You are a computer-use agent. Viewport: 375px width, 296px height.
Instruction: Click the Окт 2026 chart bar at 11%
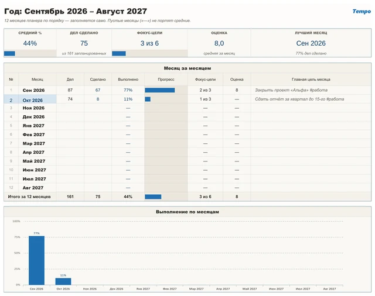(63, 281)
